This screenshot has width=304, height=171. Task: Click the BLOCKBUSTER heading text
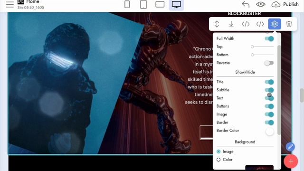click(x=244, y=14)
